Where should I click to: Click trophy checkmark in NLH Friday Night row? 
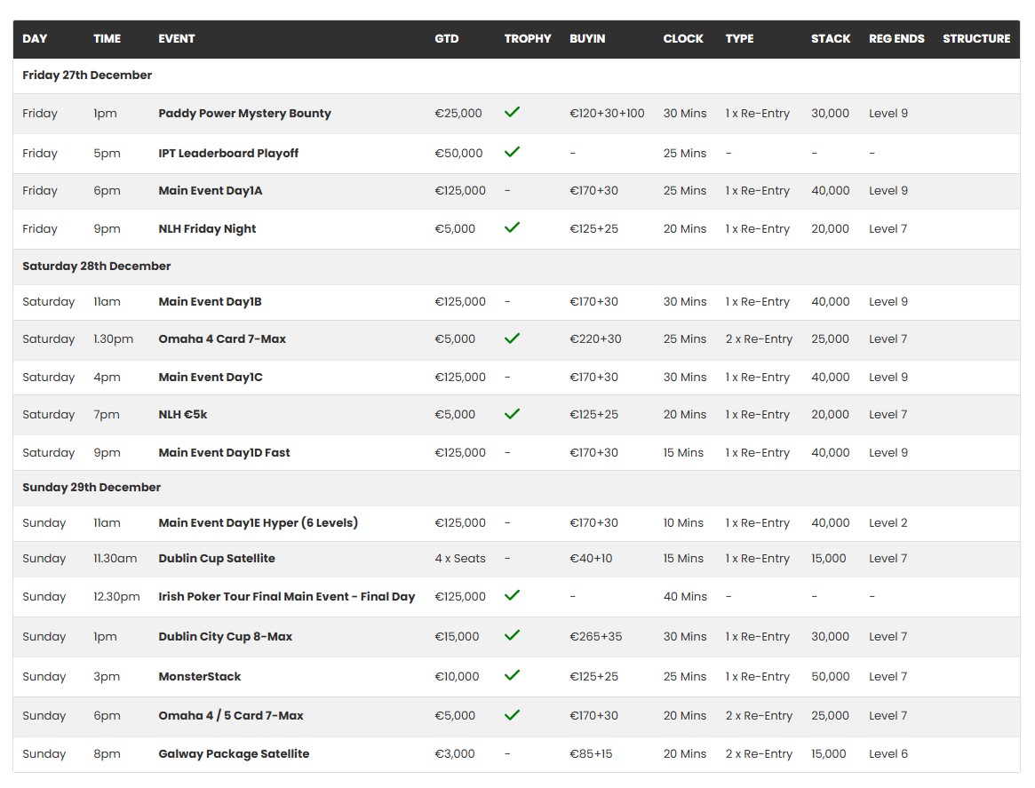pos(512,228)
